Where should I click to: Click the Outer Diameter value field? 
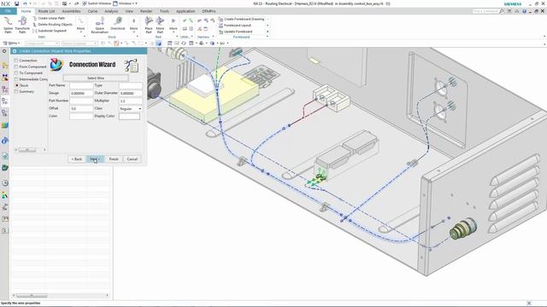point(131,94)
